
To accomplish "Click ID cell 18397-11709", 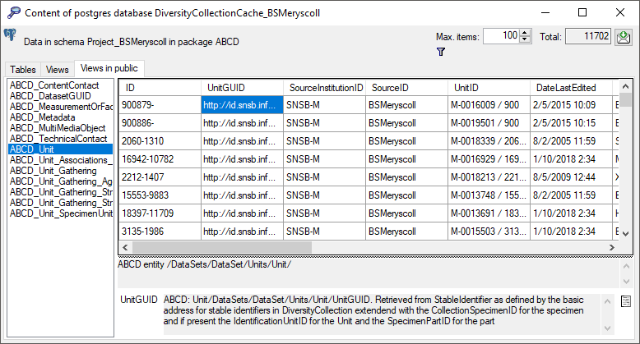I will [160, 213].
